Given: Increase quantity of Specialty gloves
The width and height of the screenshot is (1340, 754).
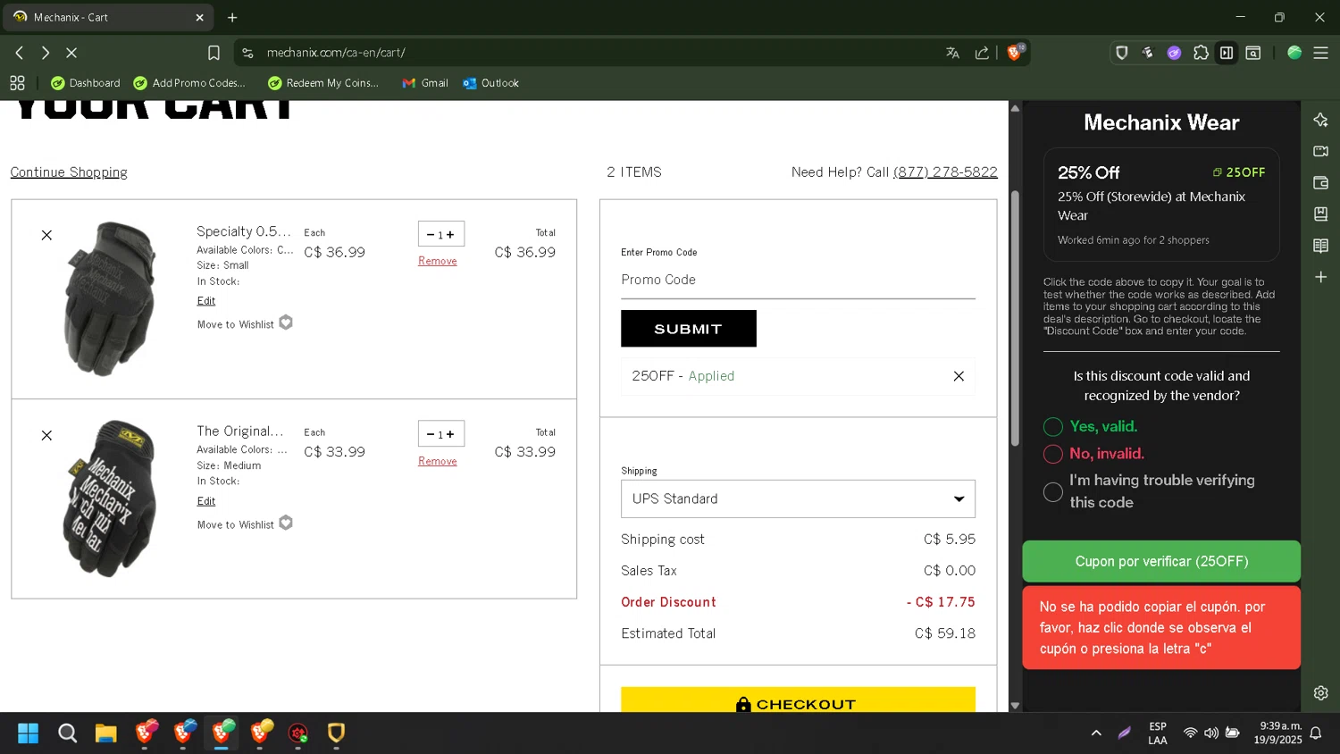Looking at the screenshot, I should pyautogui.click(x=450, y=235).
